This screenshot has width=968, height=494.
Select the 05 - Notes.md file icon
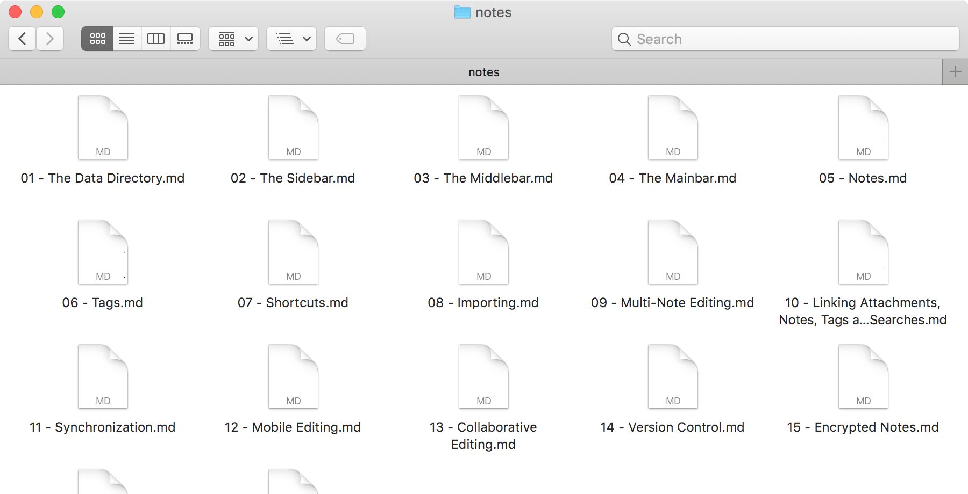pos(863,127)
